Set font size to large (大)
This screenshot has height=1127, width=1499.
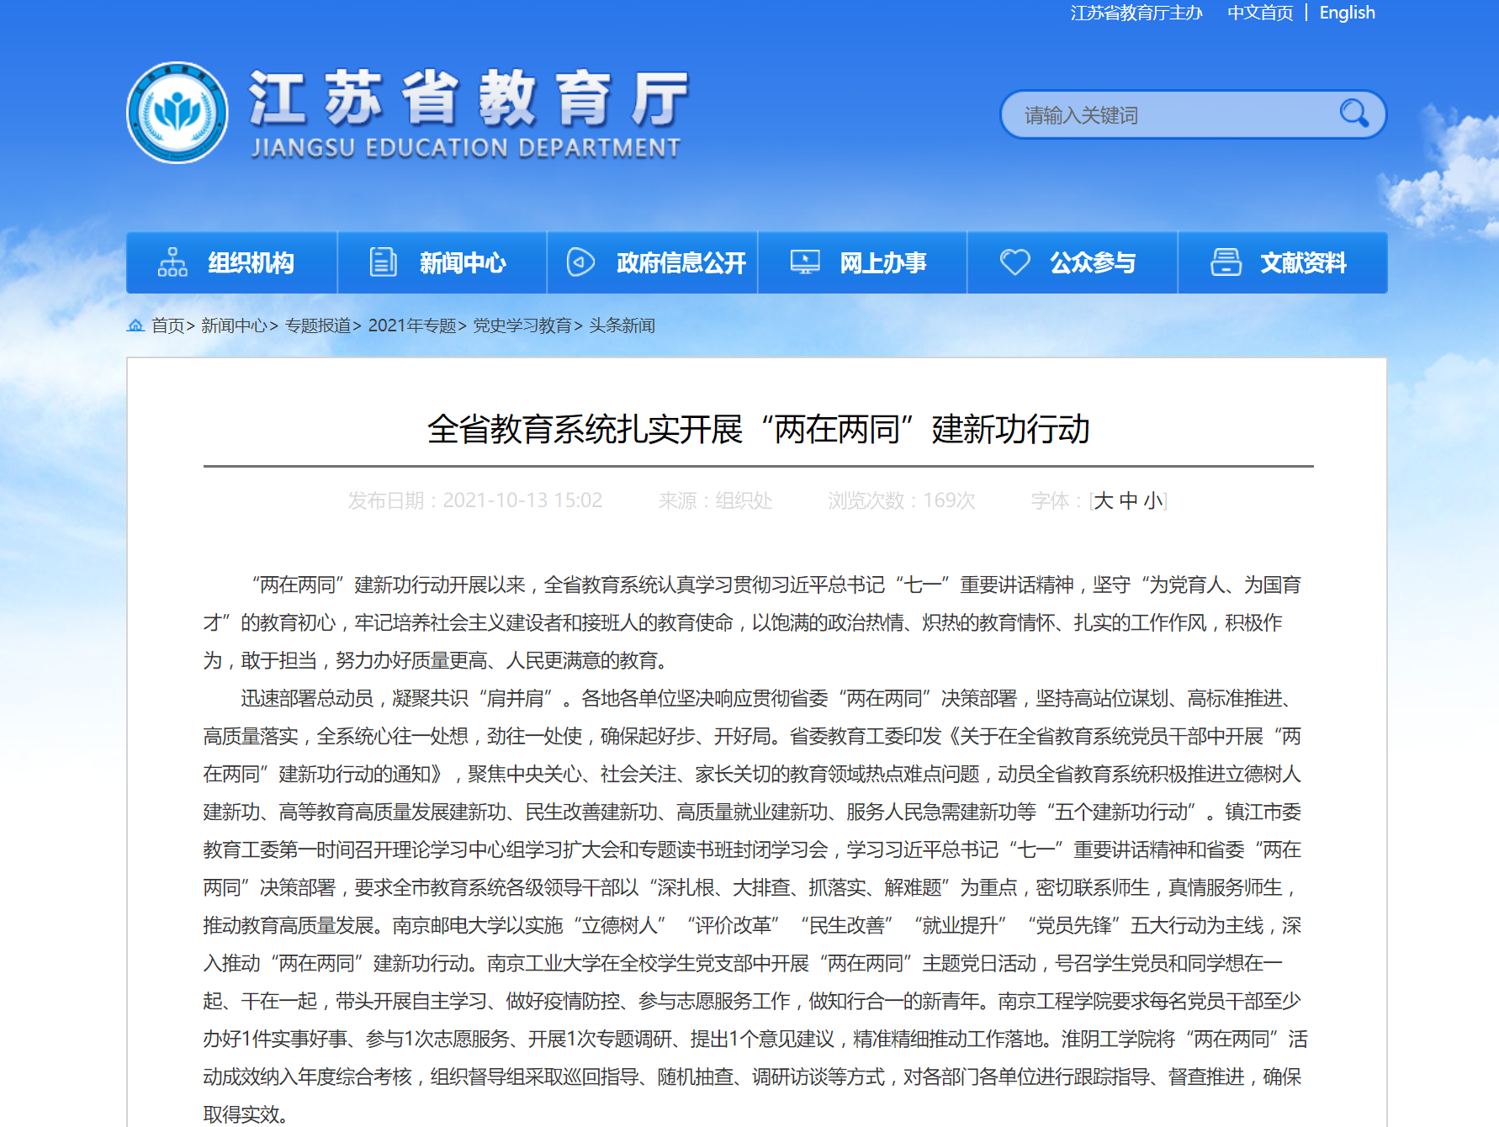click(x=1103, y=501)
